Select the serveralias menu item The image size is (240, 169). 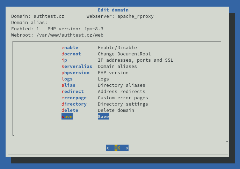77,67
